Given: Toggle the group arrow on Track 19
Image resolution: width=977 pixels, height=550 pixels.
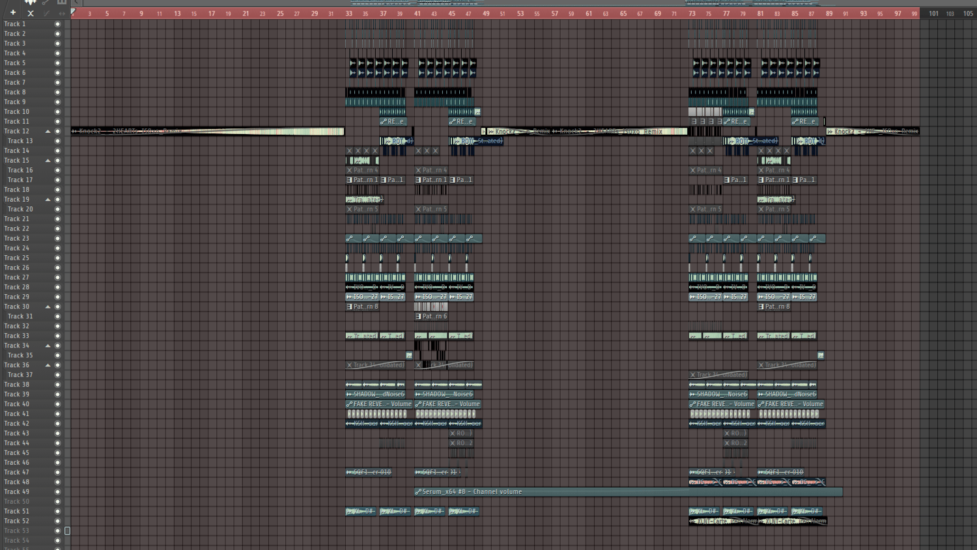Looking at the screenshot, I should [x=48, y=200].
